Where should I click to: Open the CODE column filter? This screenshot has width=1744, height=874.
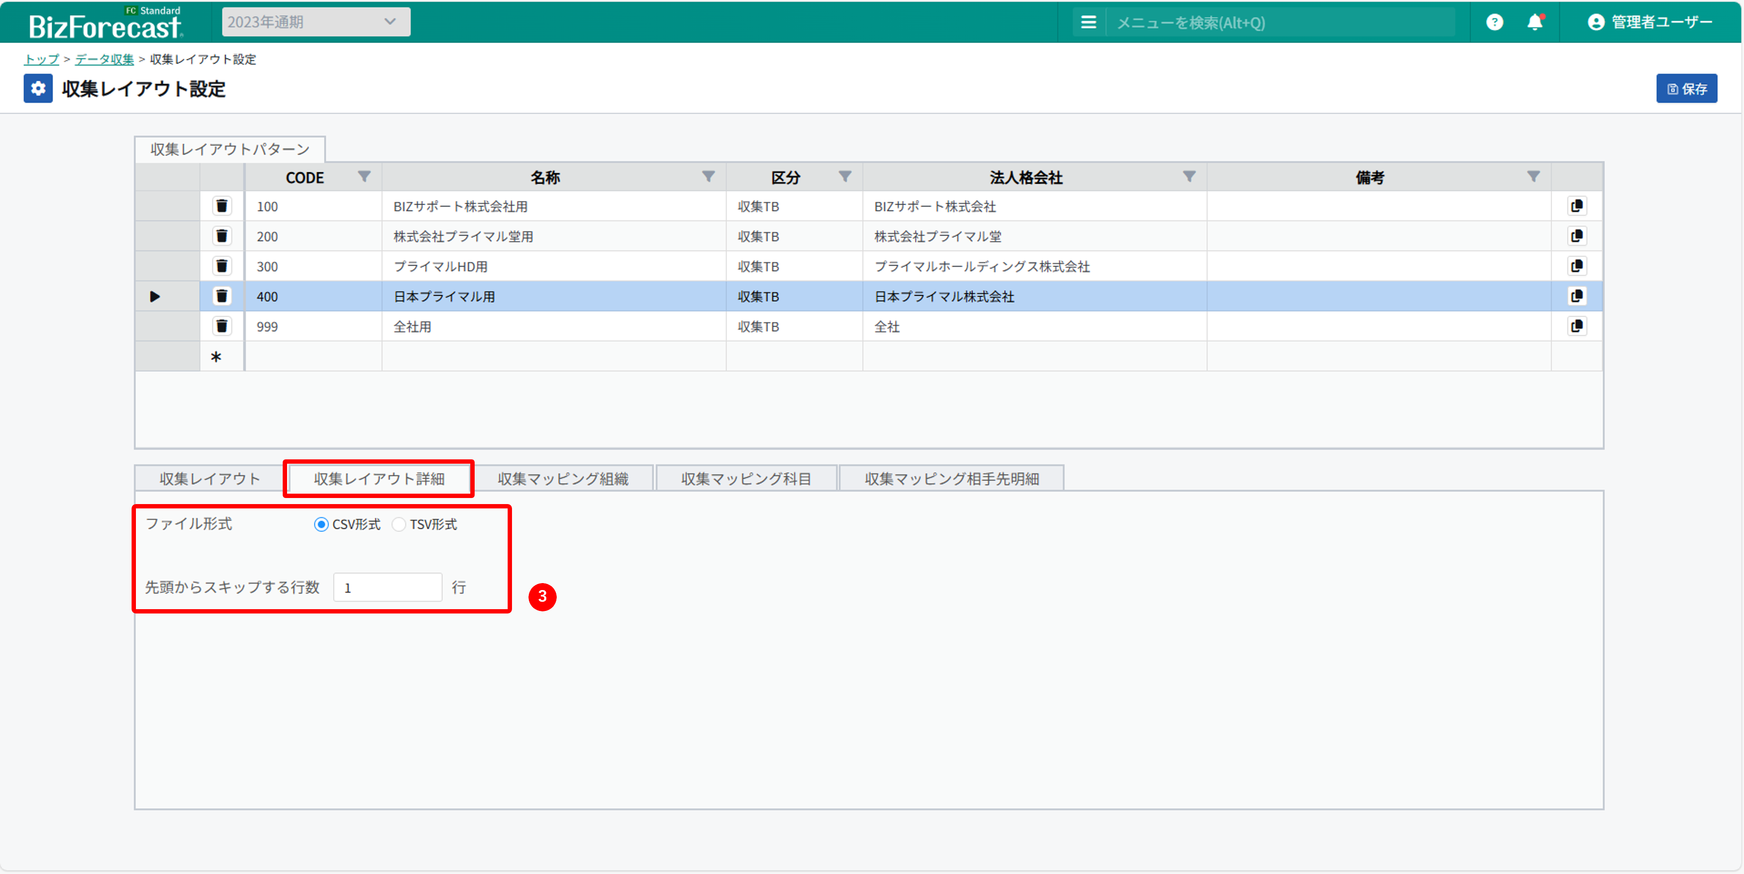tap(364, 177)
